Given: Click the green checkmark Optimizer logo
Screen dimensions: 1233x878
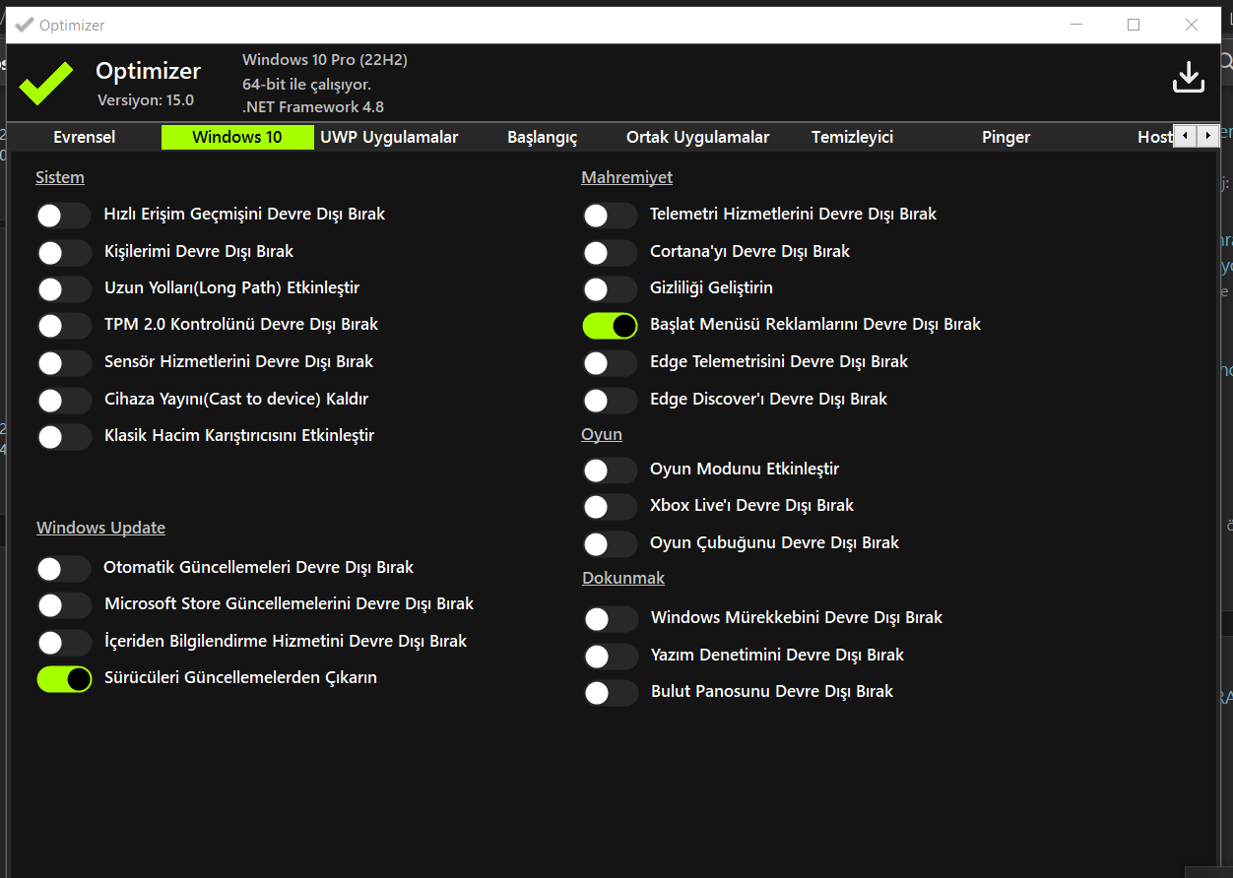Looking at the screenshot, I should coord(46,83).
